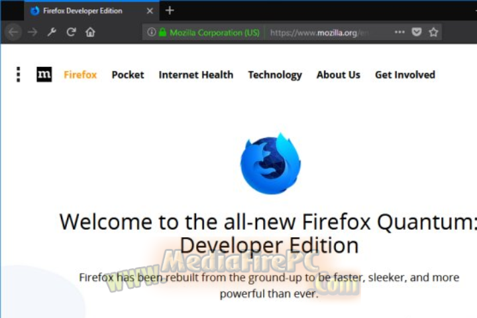This screenshot has width=477, height=318.
Task: Show site information (i) icon
Action: 152,32
